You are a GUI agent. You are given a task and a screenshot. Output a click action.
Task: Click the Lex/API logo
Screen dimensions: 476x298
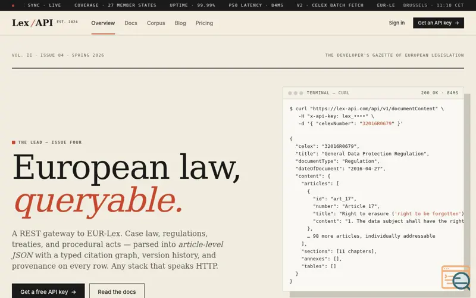[33, 23]
